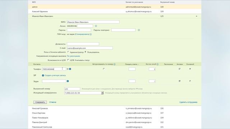Click the Создать учетную запись SIP link
The image size is (230, 129).
[55, 76]
